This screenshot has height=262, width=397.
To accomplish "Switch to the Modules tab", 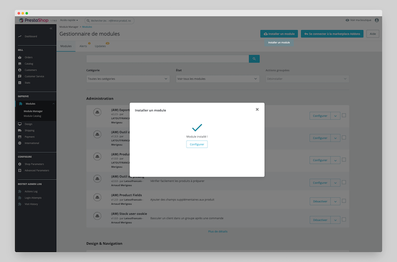I will [66, 46].
